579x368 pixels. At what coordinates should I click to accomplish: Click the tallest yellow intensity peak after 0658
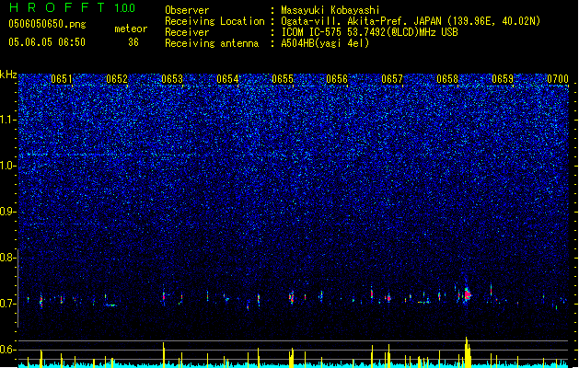pos(467,351)
